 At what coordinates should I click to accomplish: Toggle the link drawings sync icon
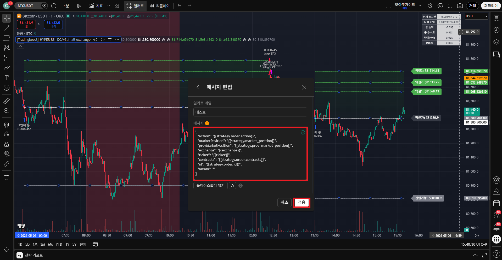tap(7, 164)
